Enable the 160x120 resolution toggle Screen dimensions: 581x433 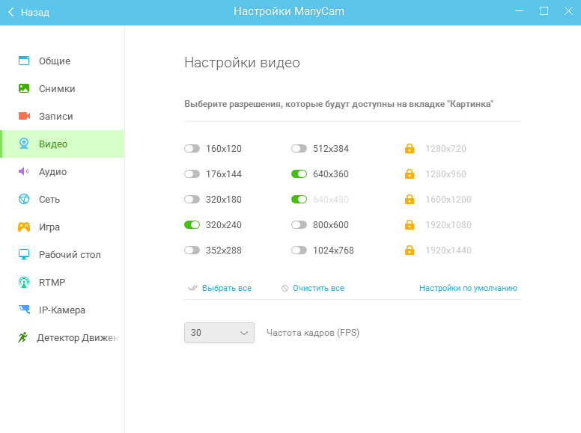pyautogui.click(x=192, y=149)
